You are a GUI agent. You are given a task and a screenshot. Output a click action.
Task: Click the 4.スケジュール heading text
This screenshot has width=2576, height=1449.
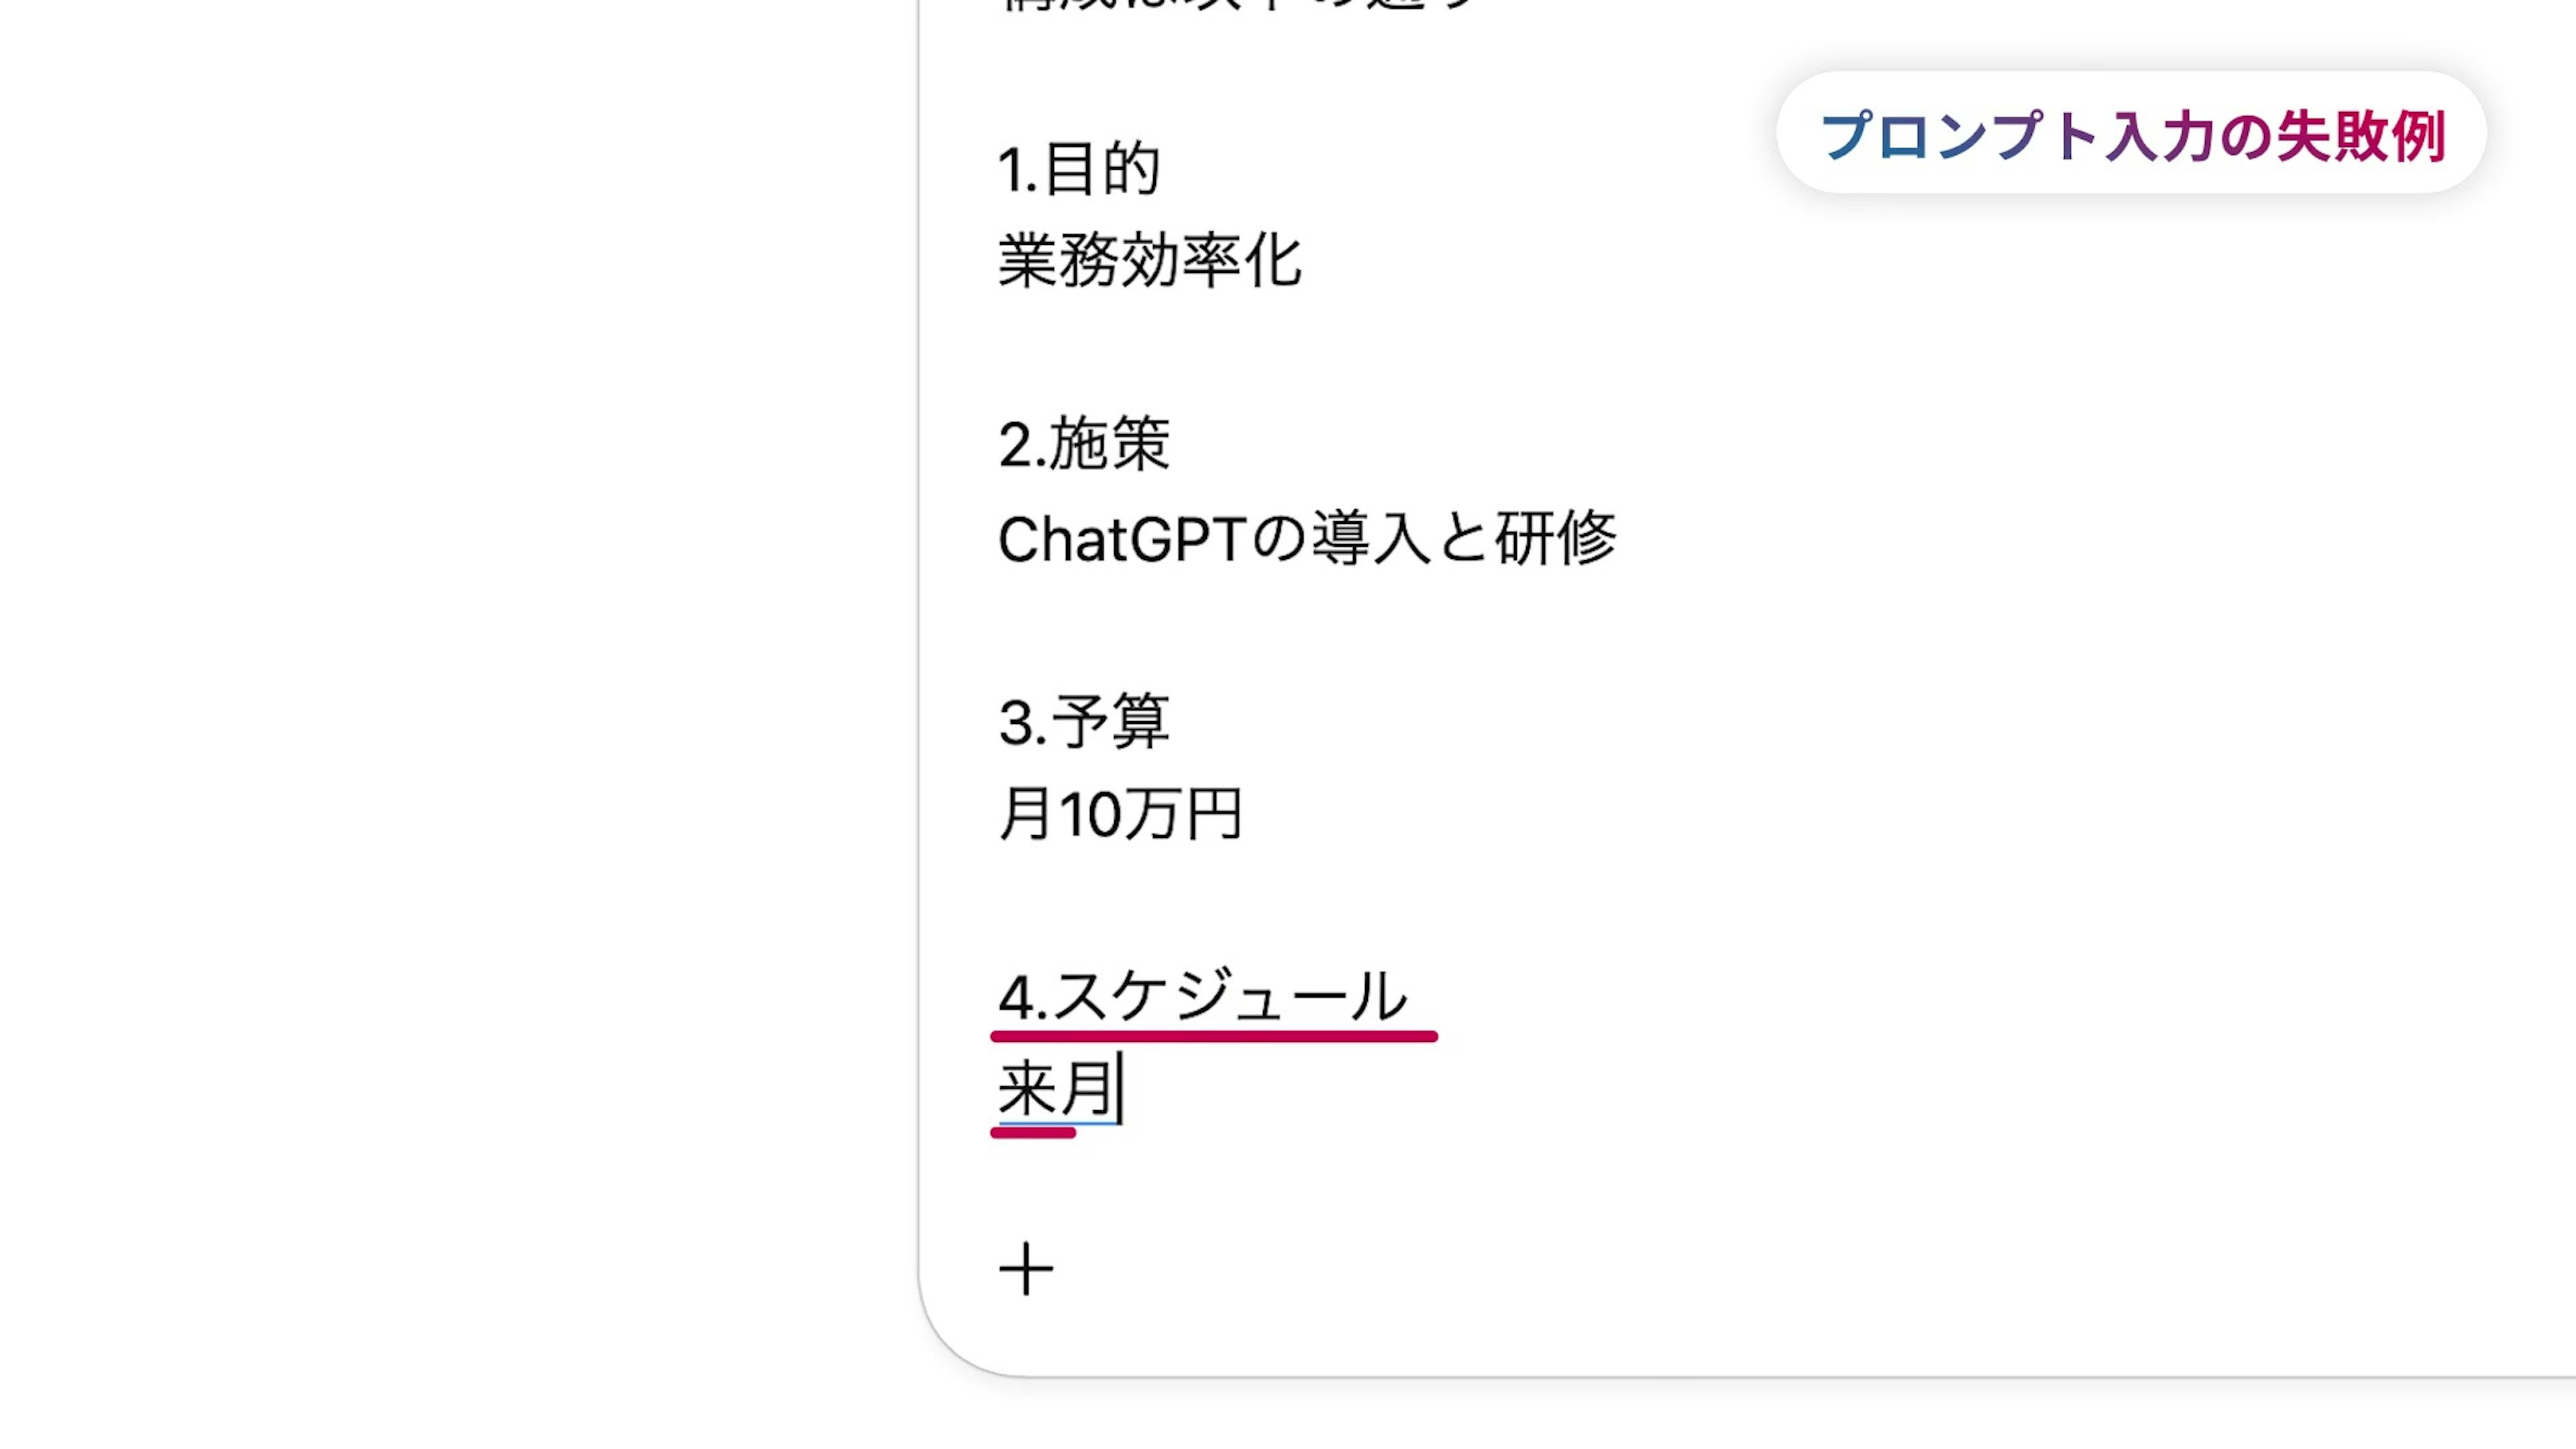point(1203,996)
